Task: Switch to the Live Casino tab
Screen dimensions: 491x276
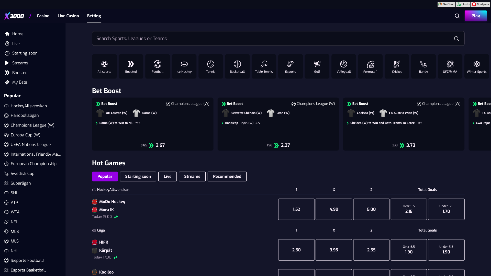Action: (x=68, y=16)
